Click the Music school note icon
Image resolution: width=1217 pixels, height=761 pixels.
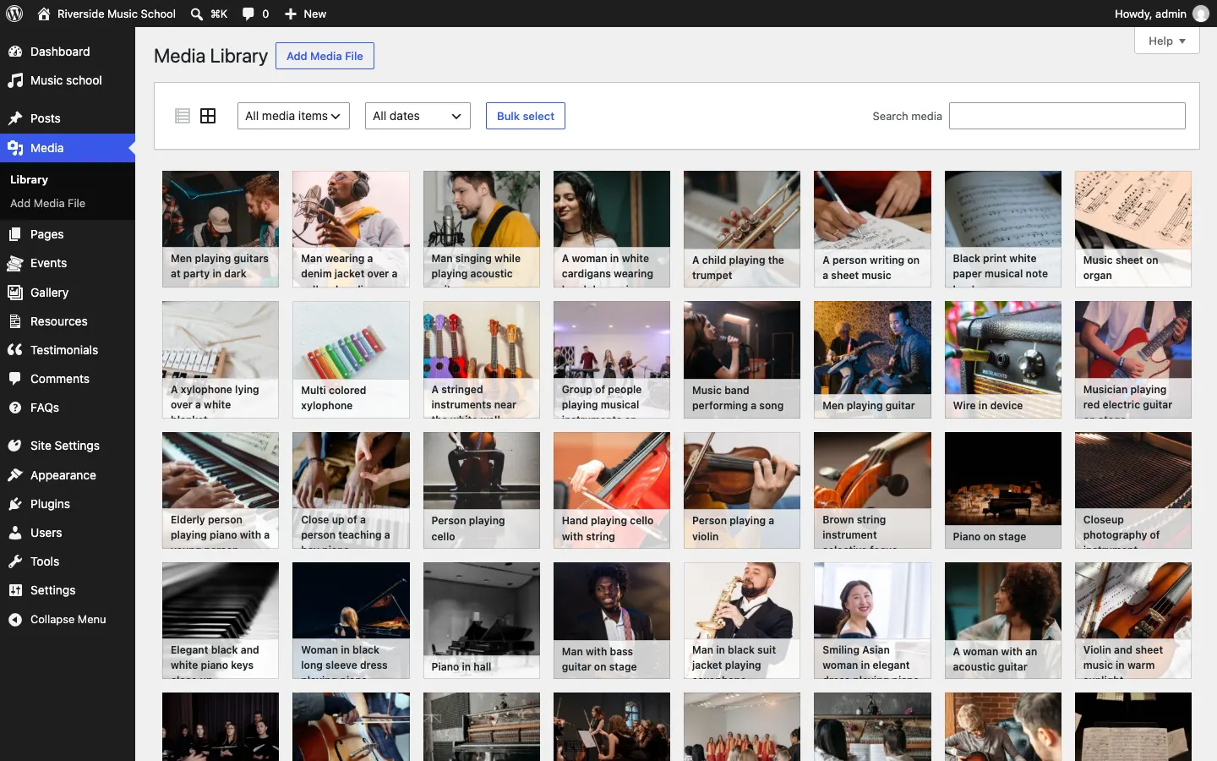tap(15, 80)
